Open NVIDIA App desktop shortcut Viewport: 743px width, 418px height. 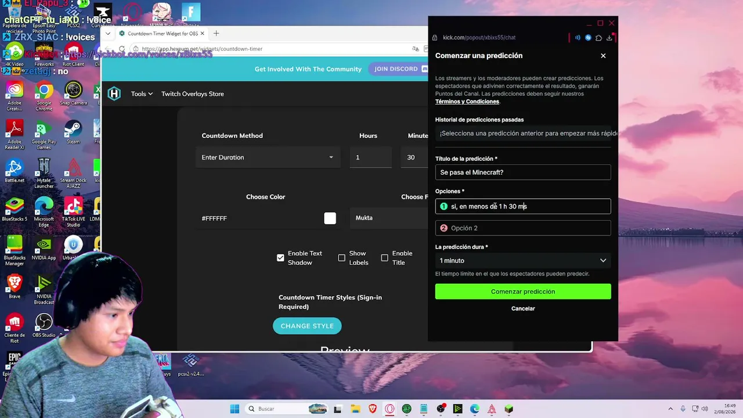tap(44, 248)
